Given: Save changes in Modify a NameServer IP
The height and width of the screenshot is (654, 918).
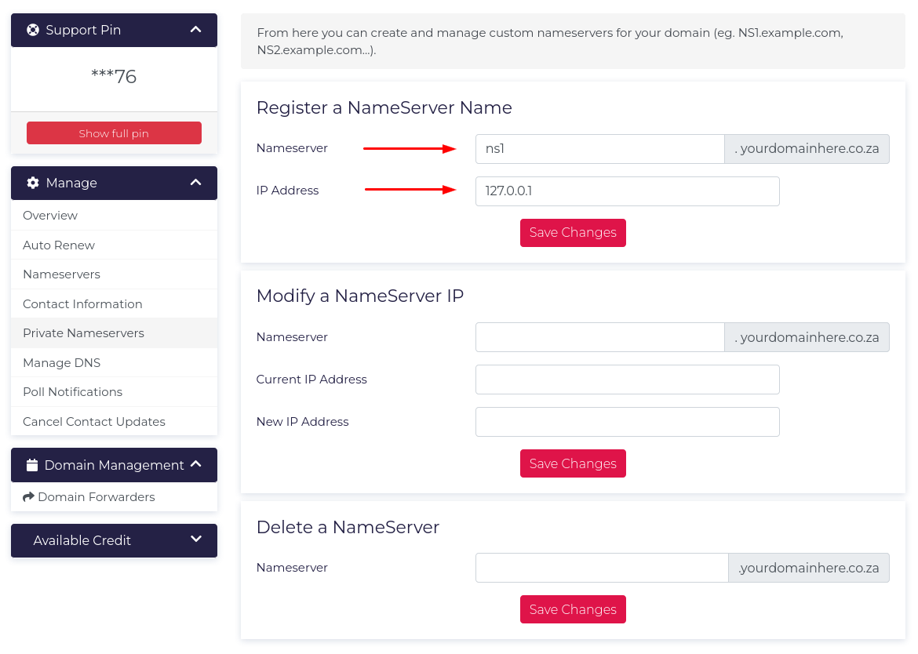Looking at the screenshot, I should tap(573, 463).
